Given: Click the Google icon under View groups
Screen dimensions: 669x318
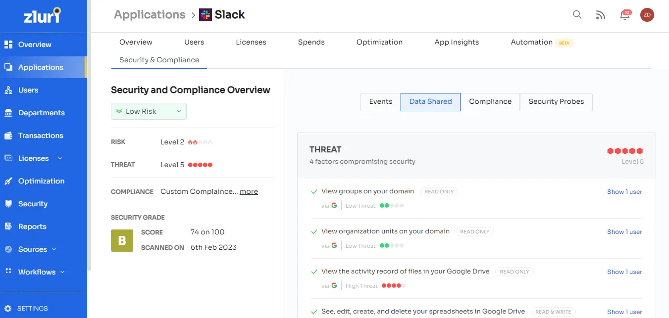Looking at the screenshot, I should click(x=334, y=205).
